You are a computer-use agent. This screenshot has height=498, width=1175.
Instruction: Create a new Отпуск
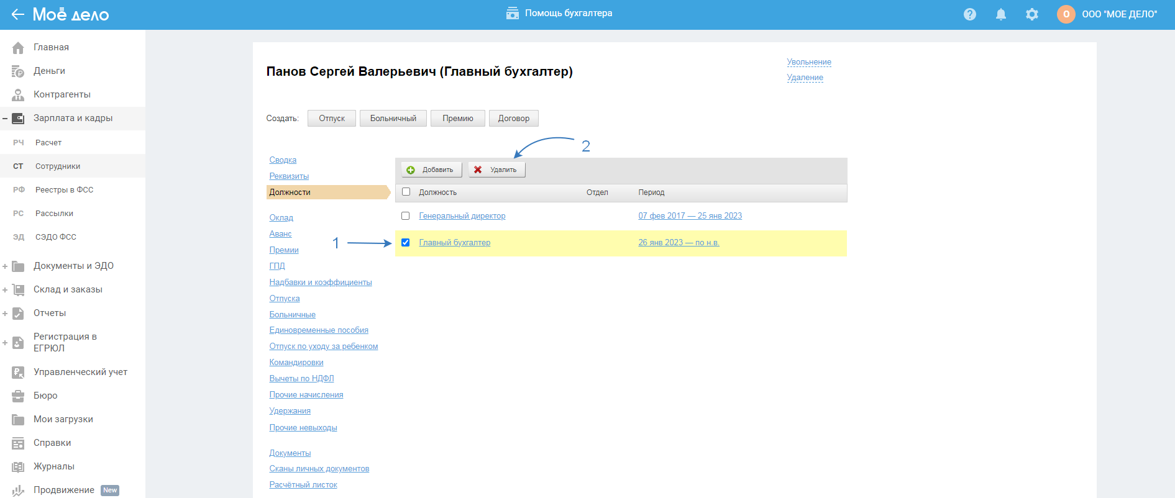click(332, 119)
